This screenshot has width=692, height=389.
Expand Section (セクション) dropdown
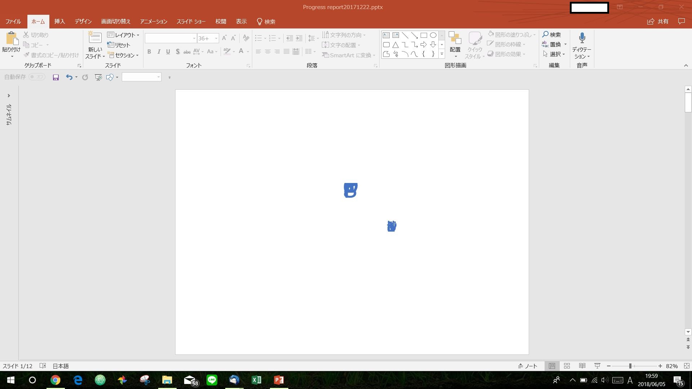coord(123,55)
